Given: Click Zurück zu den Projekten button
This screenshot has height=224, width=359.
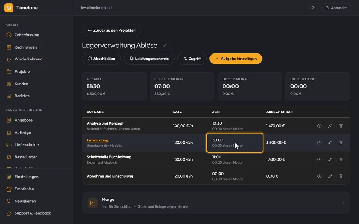Looking at the screenshot, I should point(111,30).
